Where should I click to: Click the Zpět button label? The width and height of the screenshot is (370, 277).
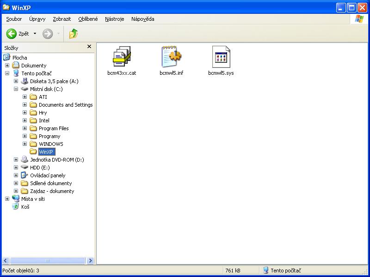click(24, 34)
